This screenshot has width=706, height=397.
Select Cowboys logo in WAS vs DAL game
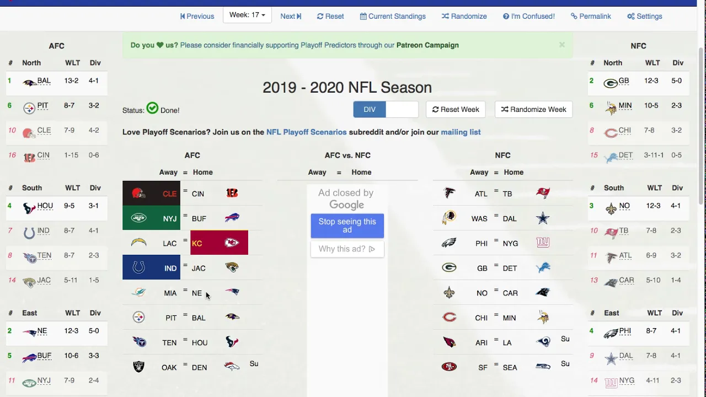[x=543, y=218]
